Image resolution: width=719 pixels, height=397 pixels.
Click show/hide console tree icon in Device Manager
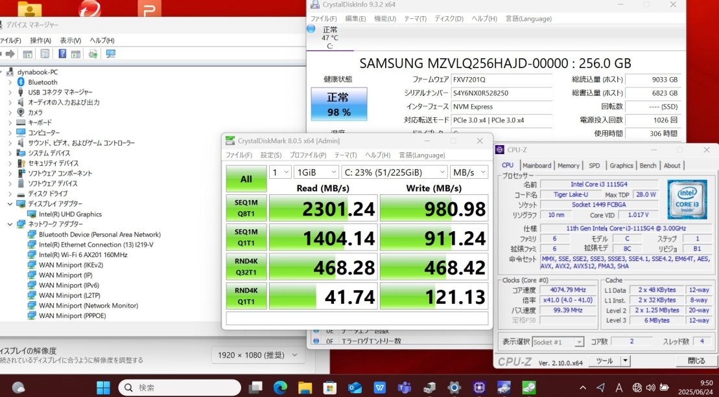pos(28,54)
